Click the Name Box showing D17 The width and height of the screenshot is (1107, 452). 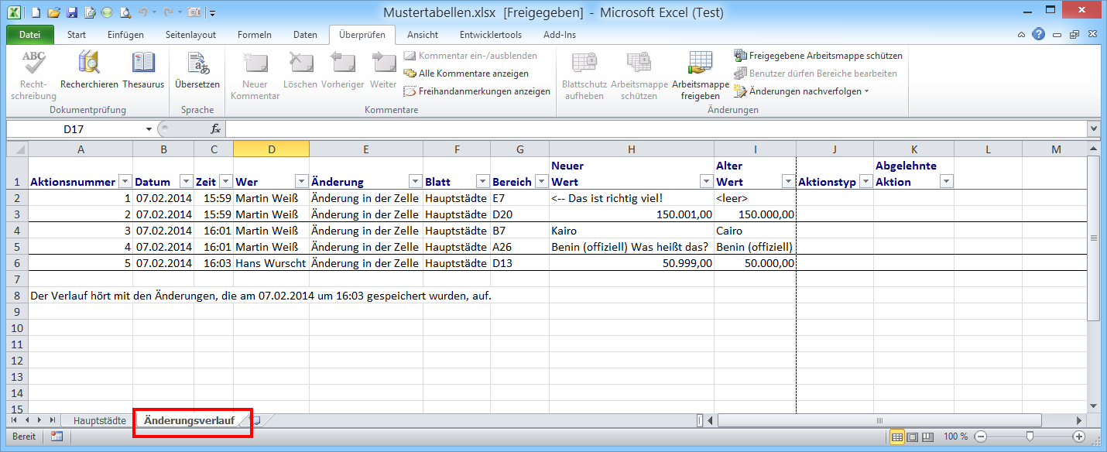tap(74, 129)
